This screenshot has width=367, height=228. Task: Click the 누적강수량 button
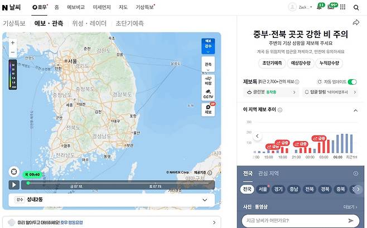coord(329,63)
